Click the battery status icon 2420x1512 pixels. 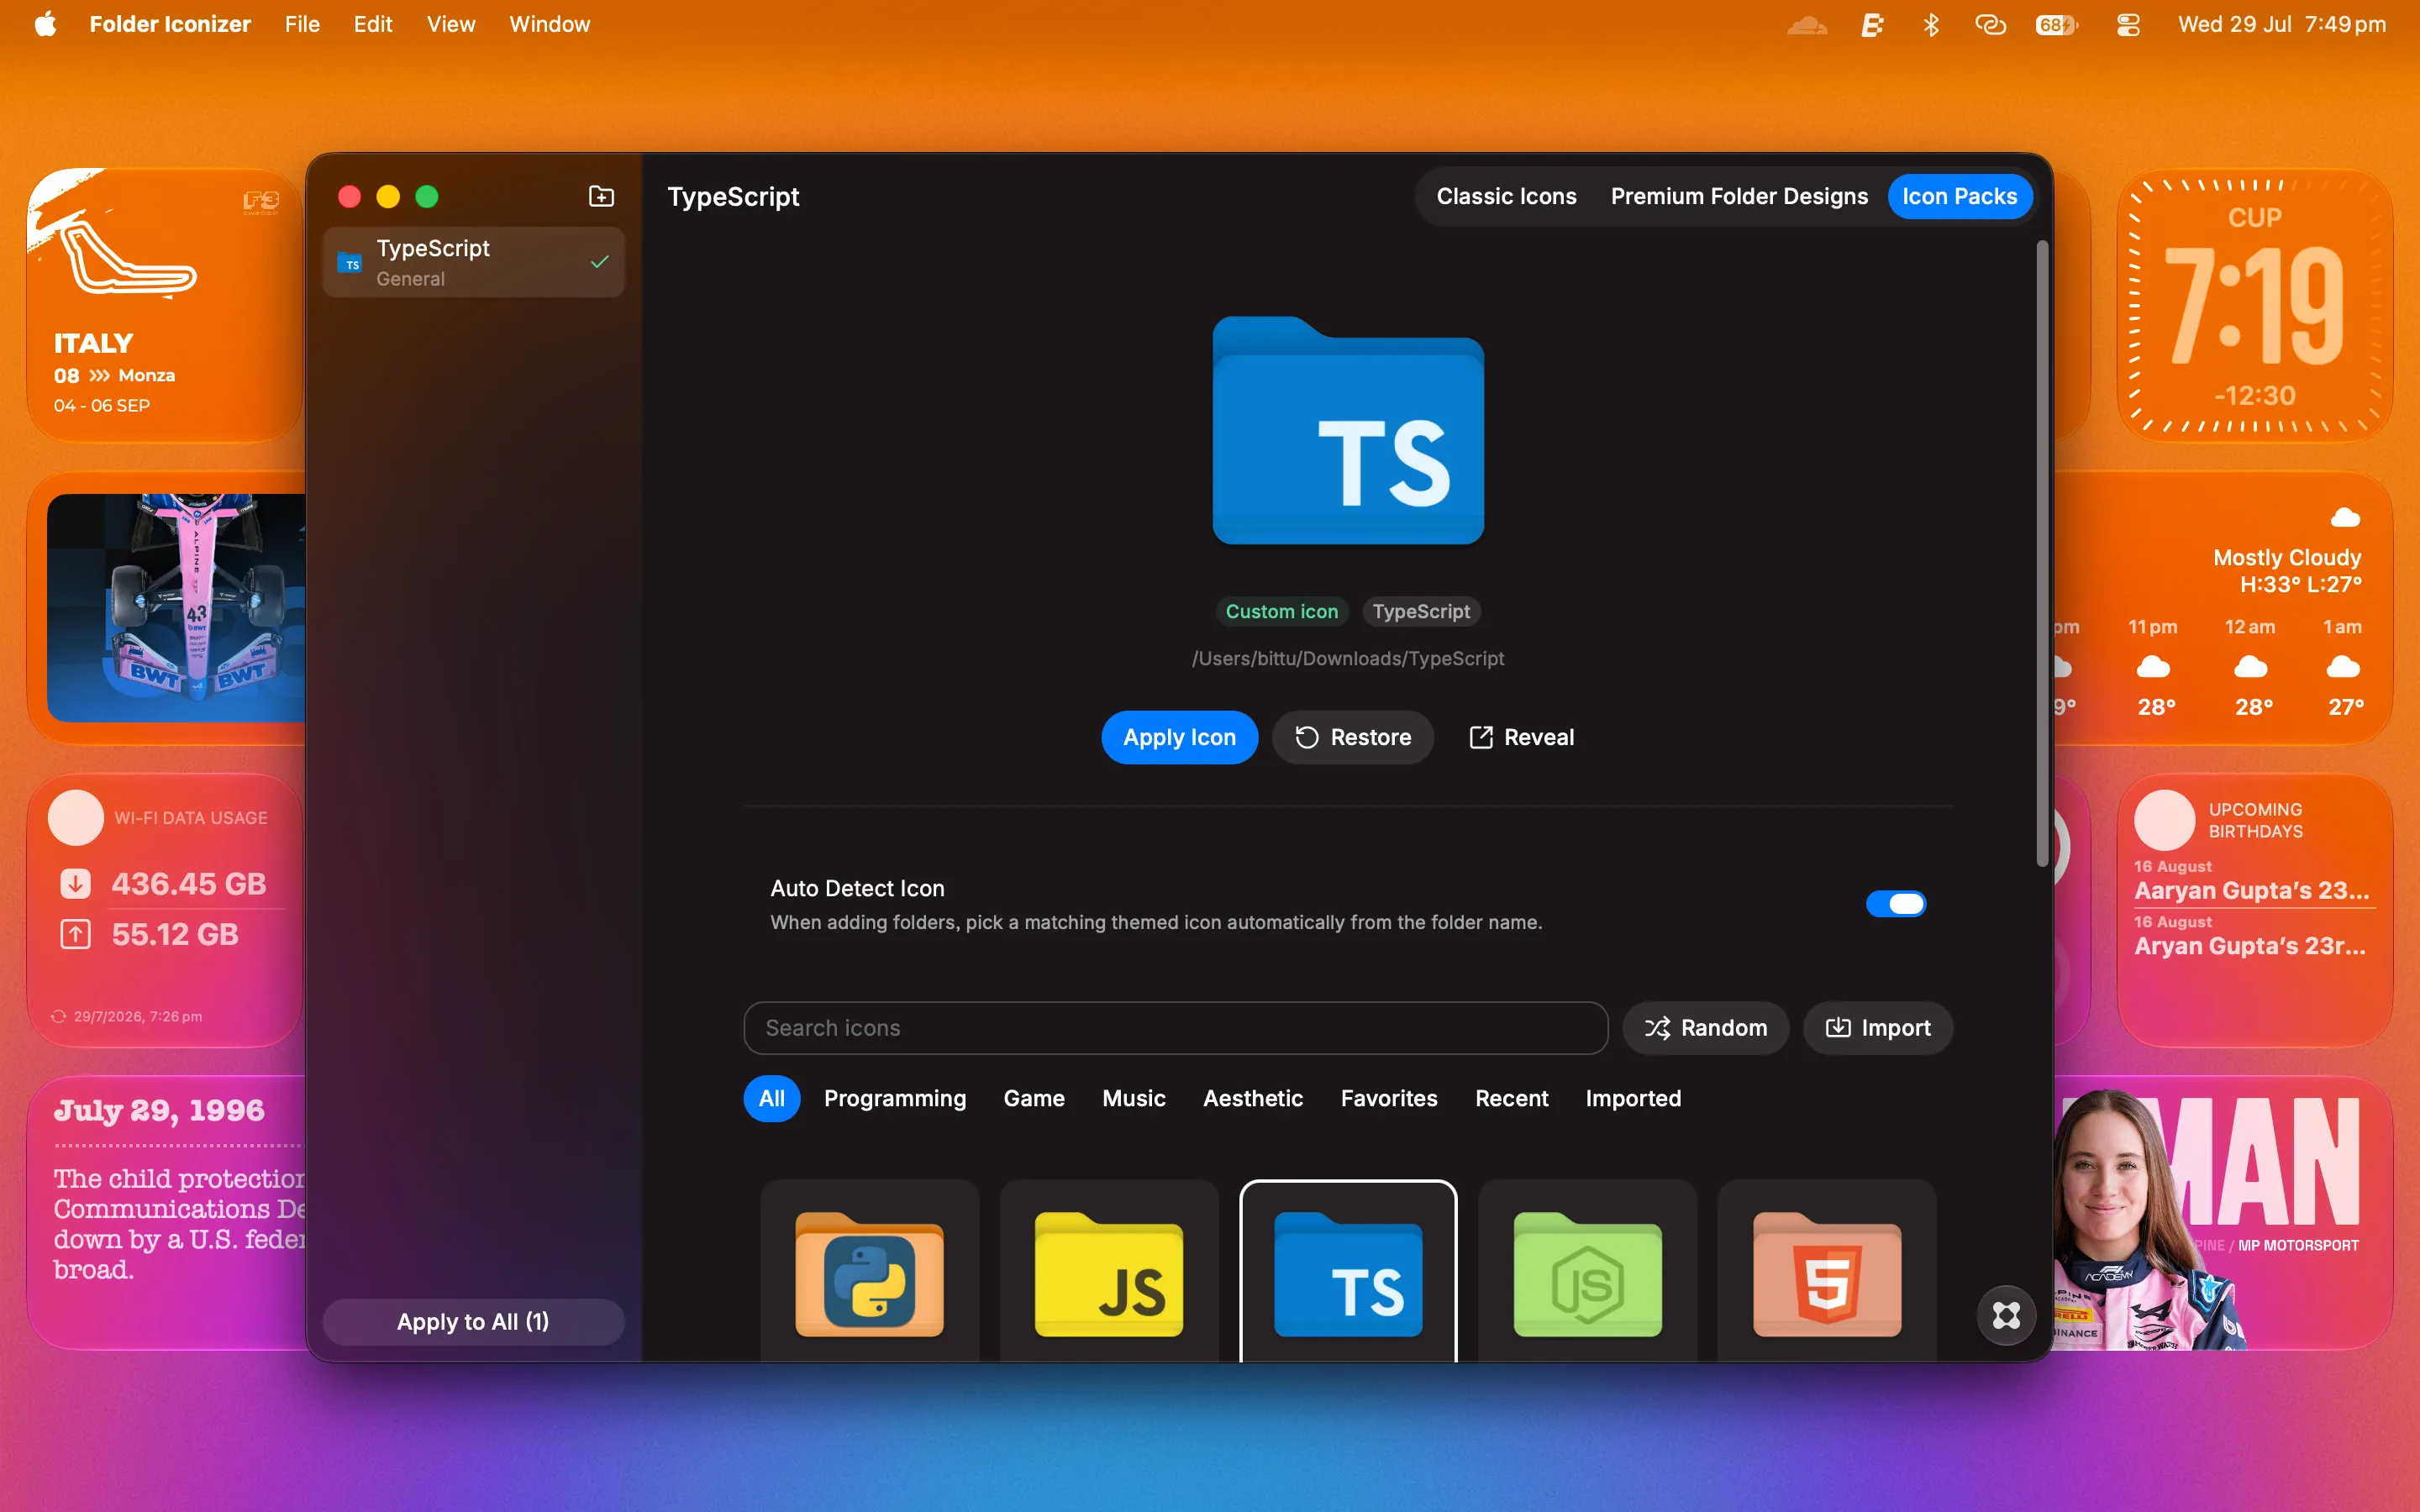point(2056,24)
